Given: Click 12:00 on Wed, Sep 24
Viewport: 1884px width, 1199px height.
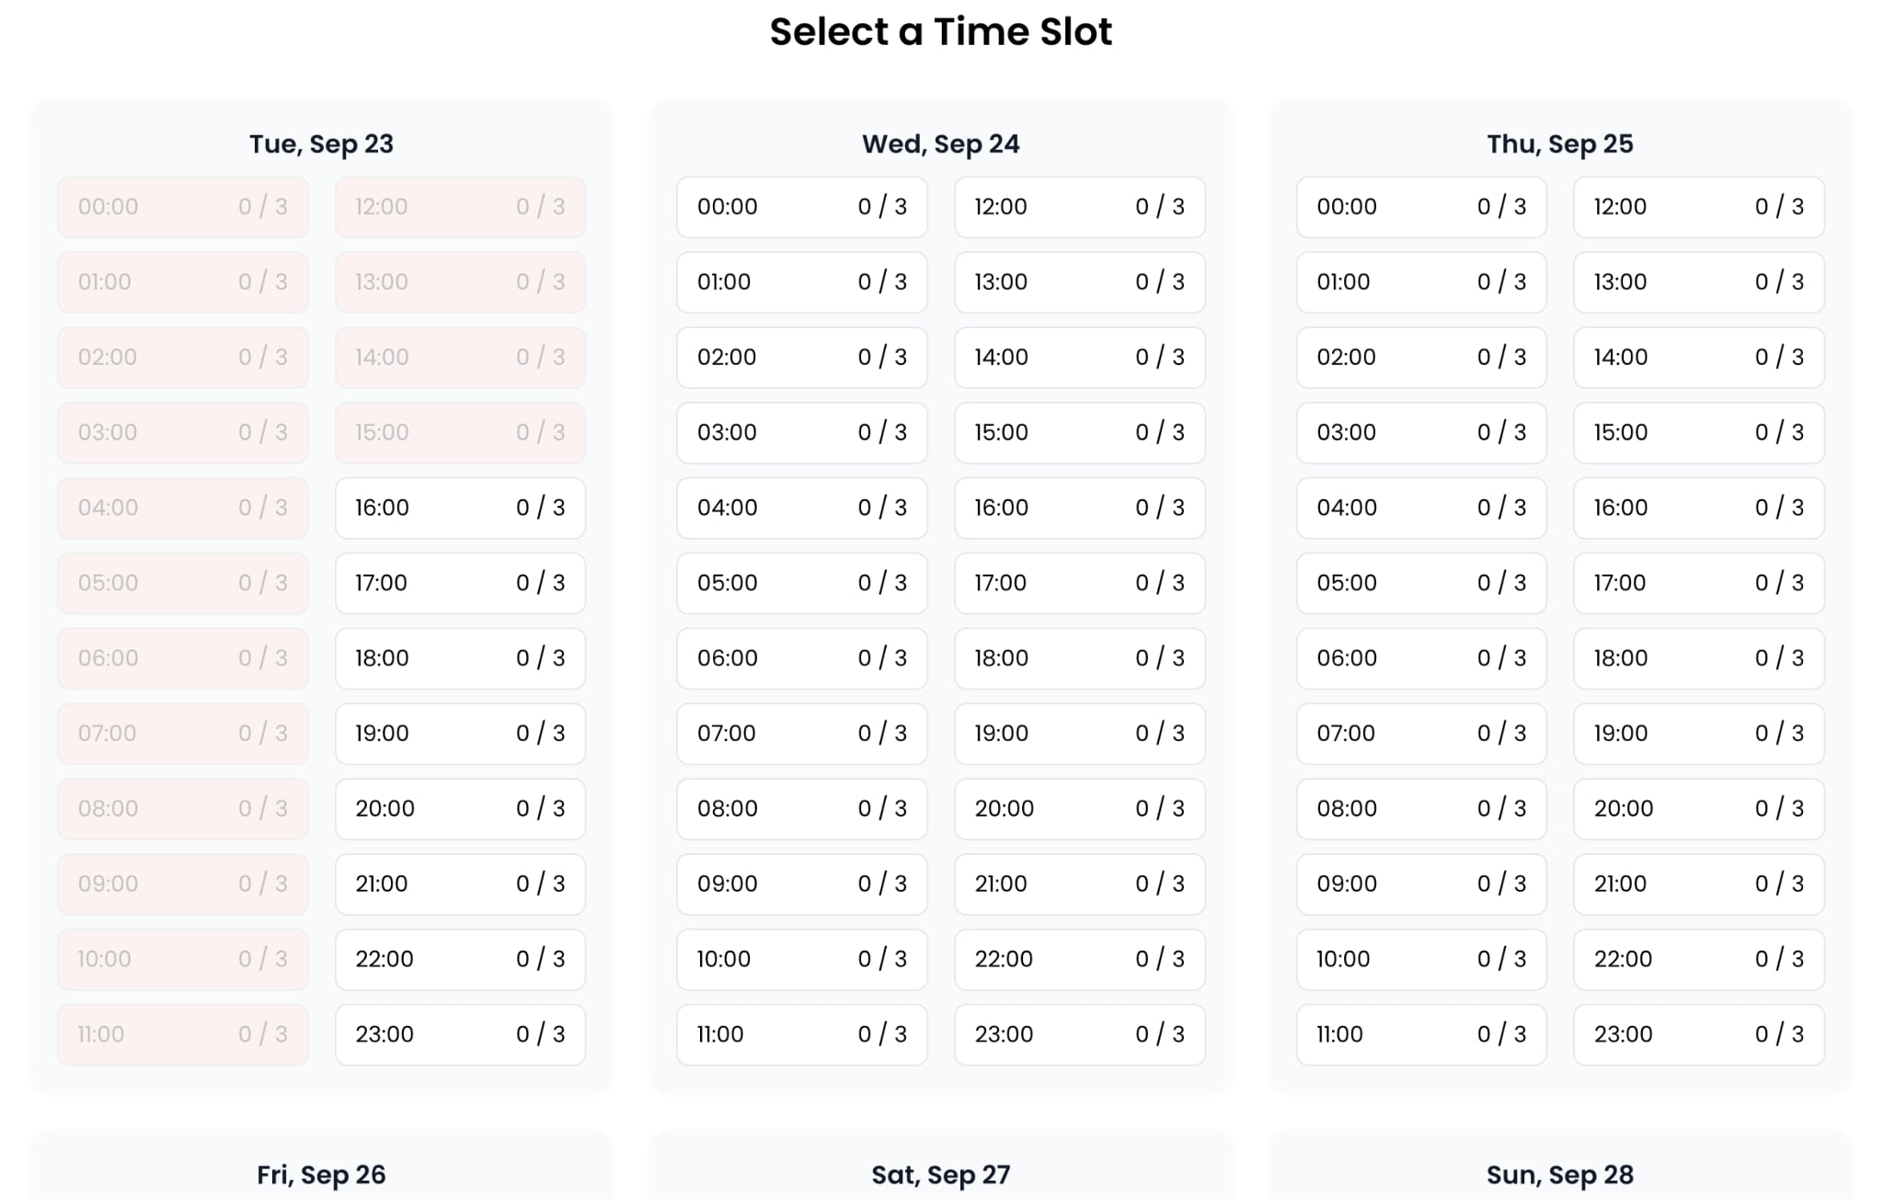Looking at the screenshot, I should coord(1079,207).
